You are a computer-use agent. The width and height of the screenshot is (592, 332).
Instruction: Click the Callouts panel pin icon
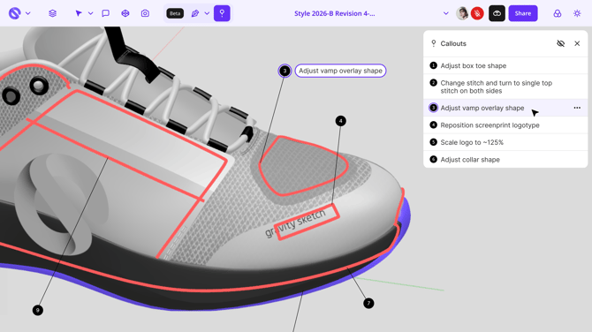click(x=434, y=43)
